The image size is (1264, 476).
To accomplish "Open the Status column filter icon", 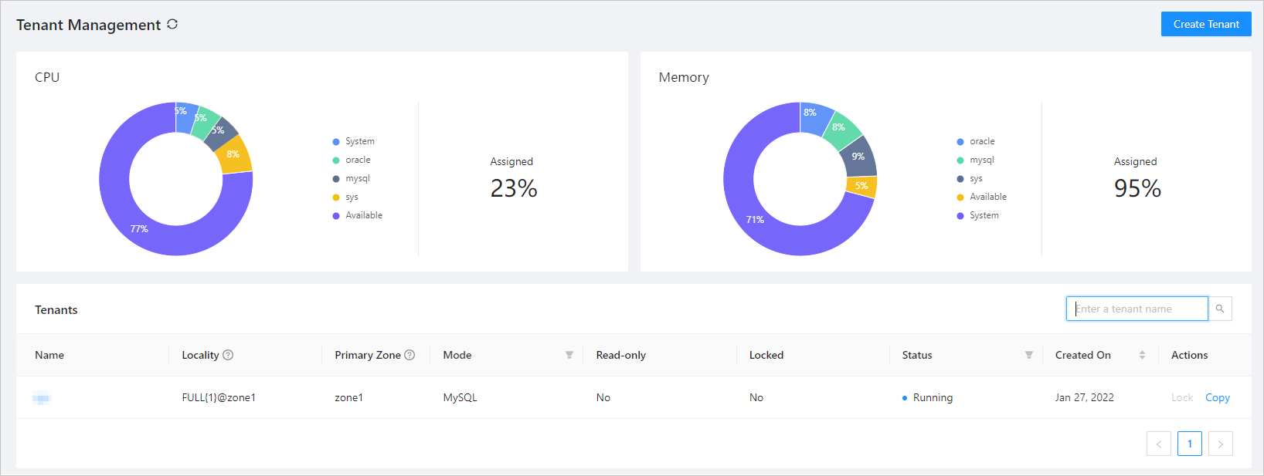I will click(x=1029, y=355).
